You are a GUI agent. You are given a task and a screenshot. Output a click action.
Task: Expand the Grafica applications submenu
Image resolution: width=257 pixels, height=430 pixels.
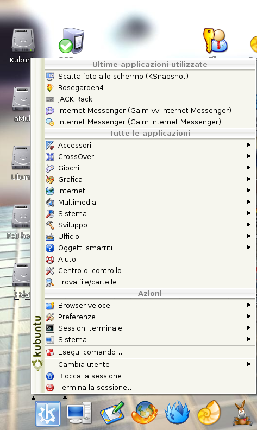150,179
